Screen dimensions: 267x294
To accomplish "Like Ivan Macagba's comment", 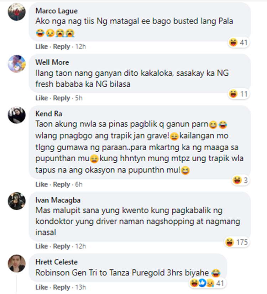I will pos(42,246).
